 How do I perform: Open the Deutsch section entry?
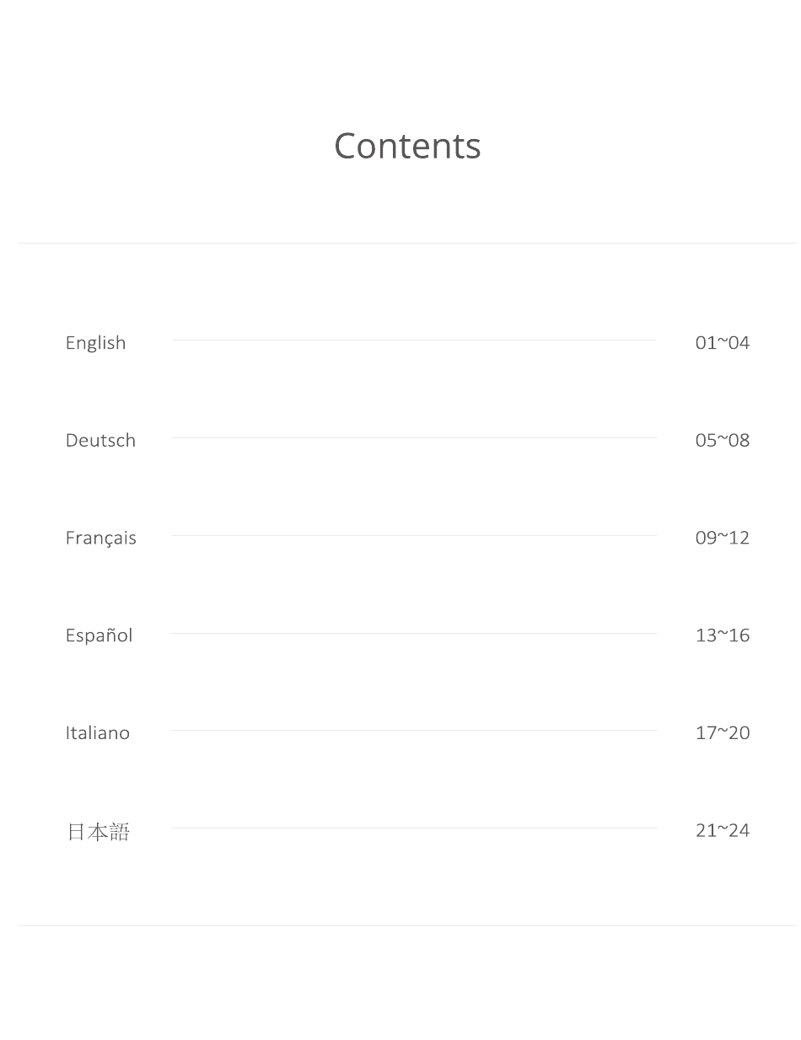(100, 440)
